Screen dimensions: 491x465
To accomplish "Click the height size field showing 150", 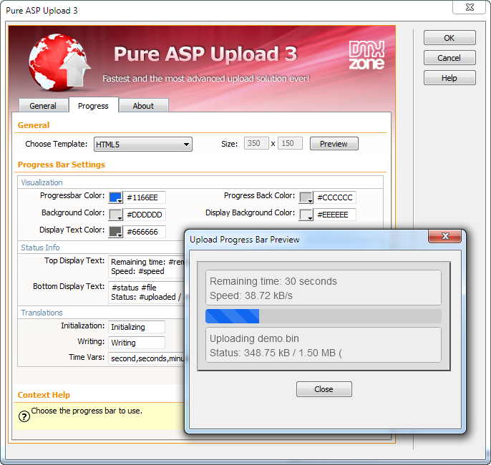I will click(291, 143).
